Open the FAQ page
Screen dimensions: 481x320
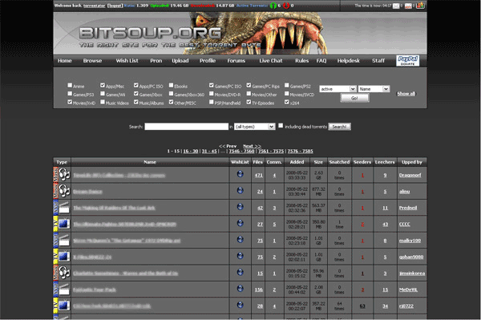point(321,61)
